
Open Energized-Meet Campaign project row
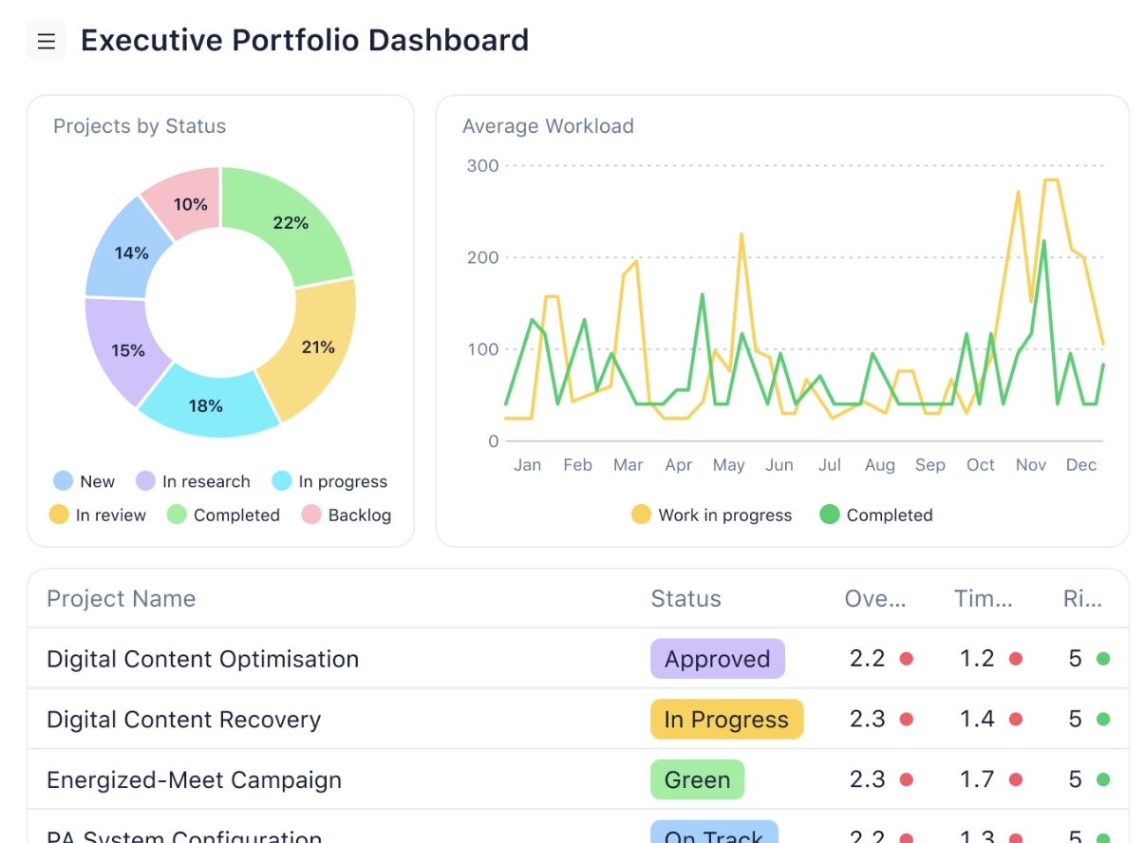(194, 780)
